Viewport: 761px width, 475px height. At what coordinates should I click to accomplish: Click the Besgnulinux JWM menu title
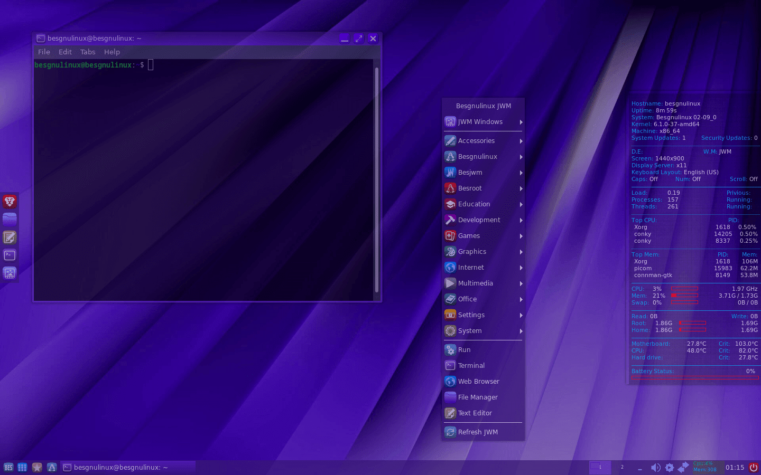tap(484, 106)
